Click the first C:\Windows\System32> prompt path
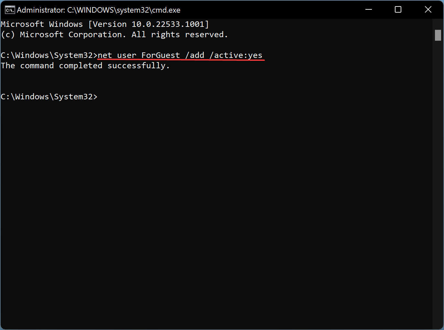 [49, 55]
